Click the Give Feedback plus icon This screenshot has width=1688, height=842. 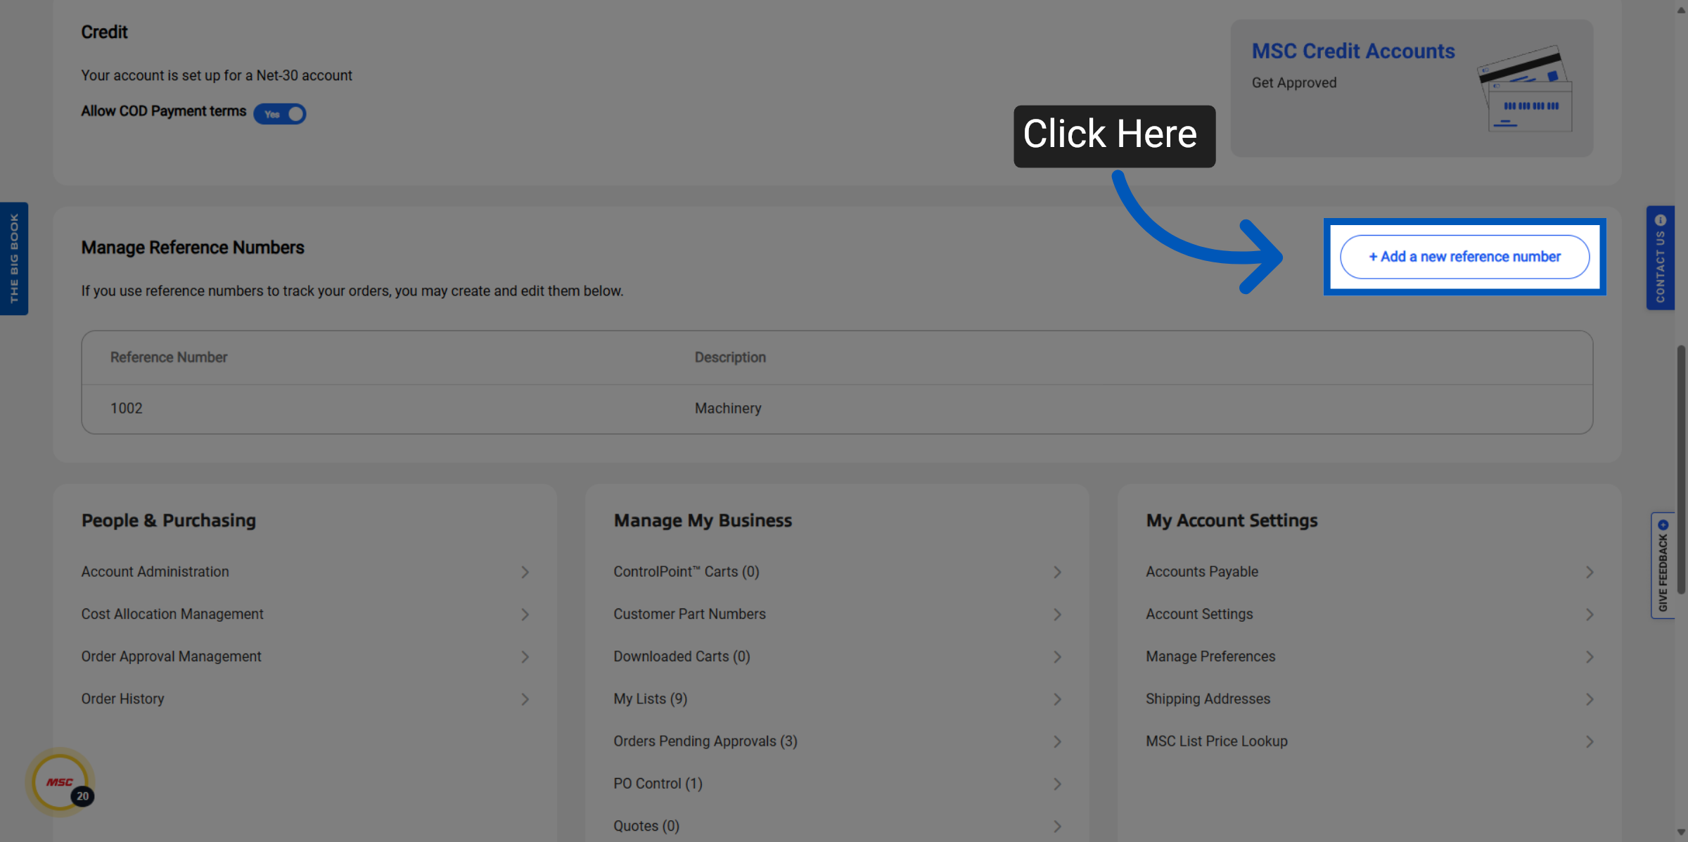(1663, 525)
